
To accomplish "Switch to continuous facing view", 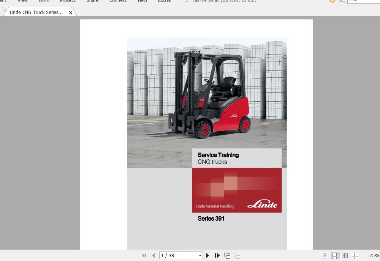I will [x=355, y=256].
